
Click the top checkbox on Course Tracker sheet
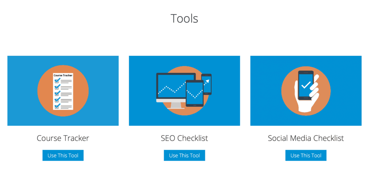pyautogui.click(x=57, y=81)
